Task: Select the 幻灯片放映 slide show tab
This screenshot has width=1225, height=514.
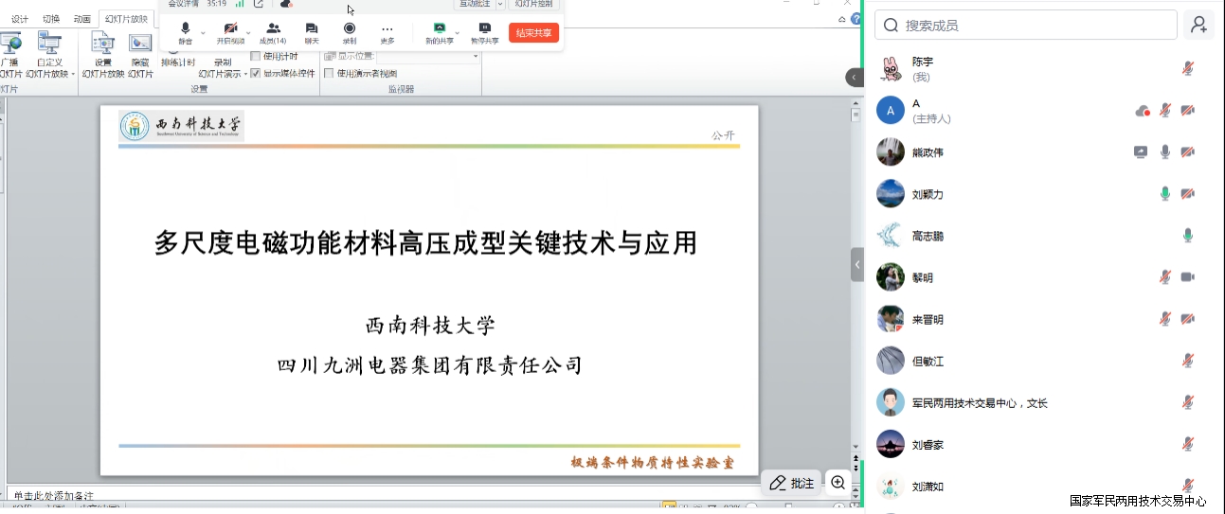Action: [x=126, y=19]
